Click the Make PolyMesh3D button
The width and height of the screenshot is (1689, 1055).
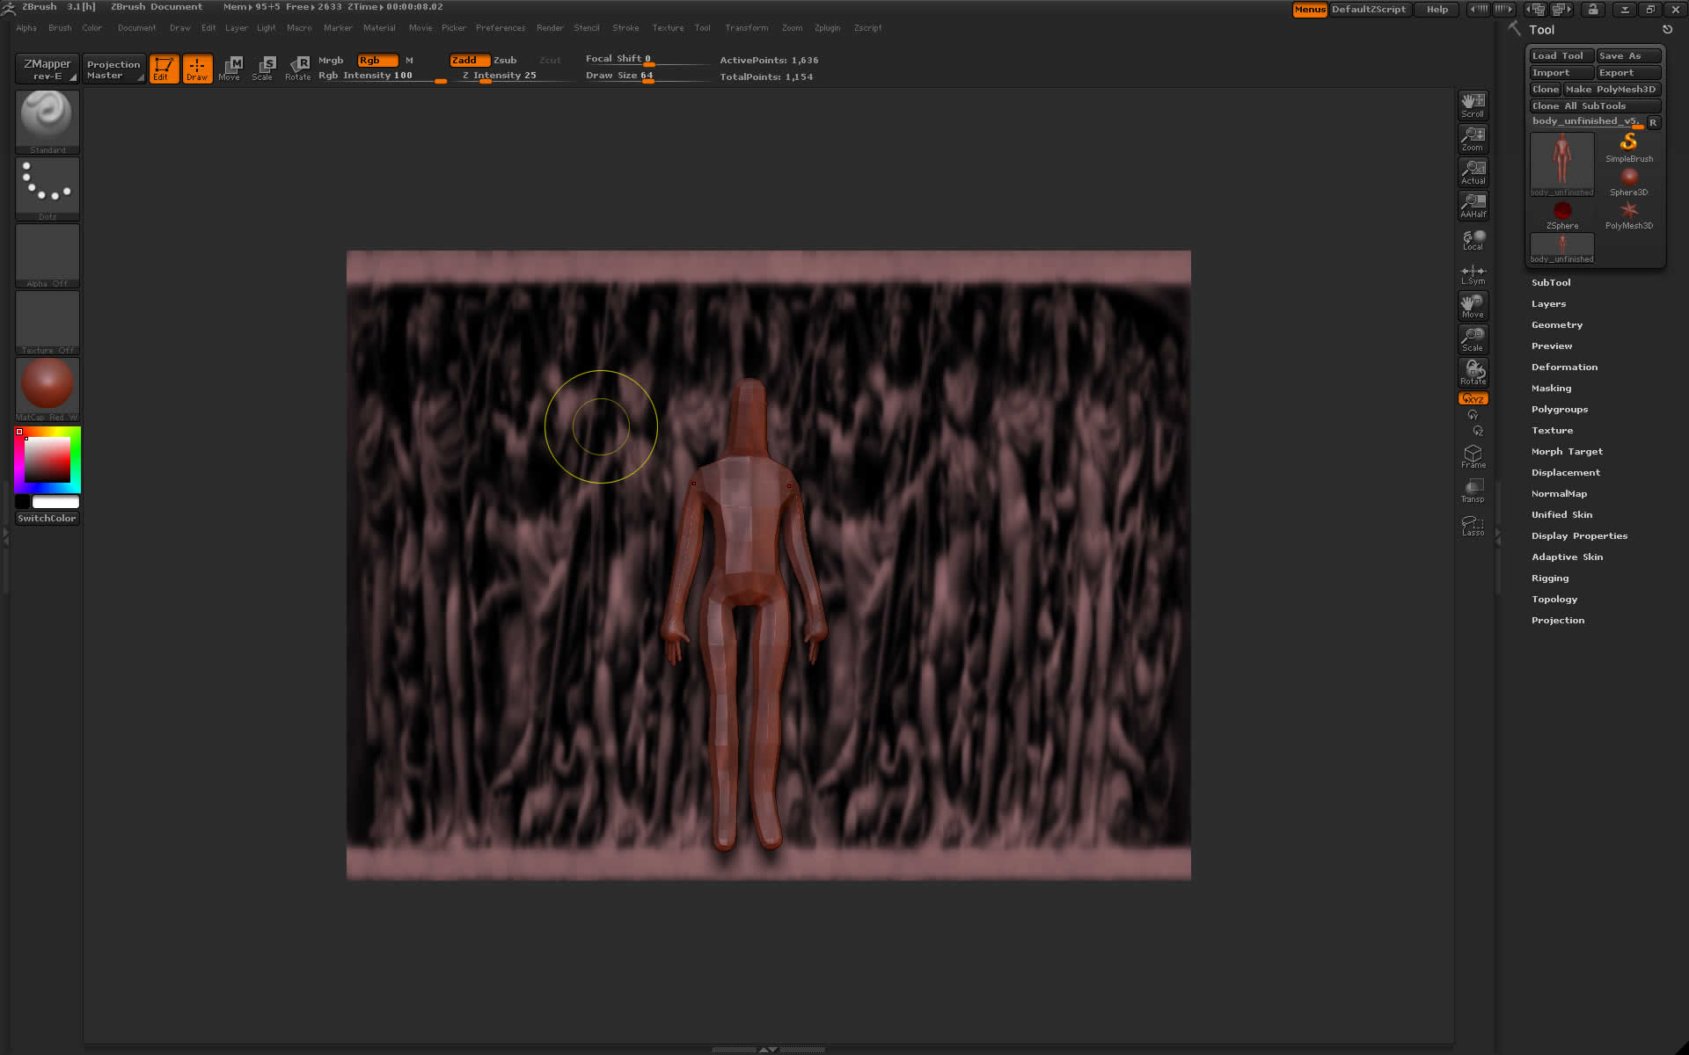[x=1610, y=89]
